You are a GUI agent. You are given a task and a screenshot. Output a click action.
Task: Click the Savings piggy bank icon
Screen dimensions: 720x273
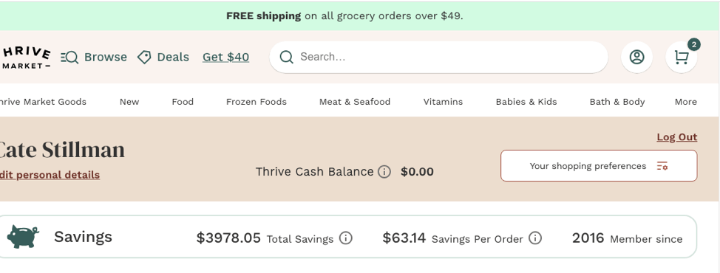pos(22,236)
